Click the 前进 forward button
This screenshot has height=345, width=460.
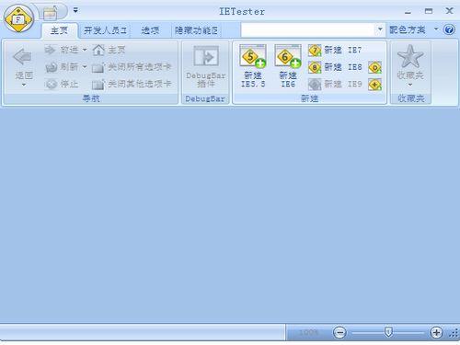tap(62, 50)
